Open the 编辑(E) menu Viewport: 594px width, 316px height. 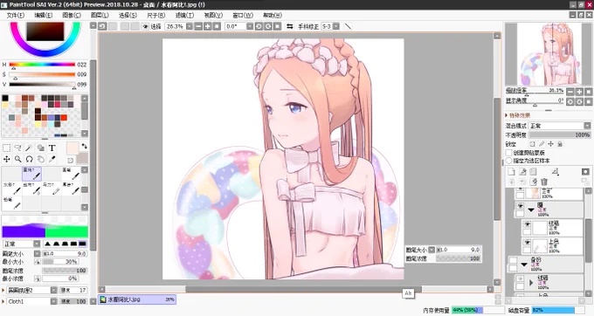click(x=43, y=15)
